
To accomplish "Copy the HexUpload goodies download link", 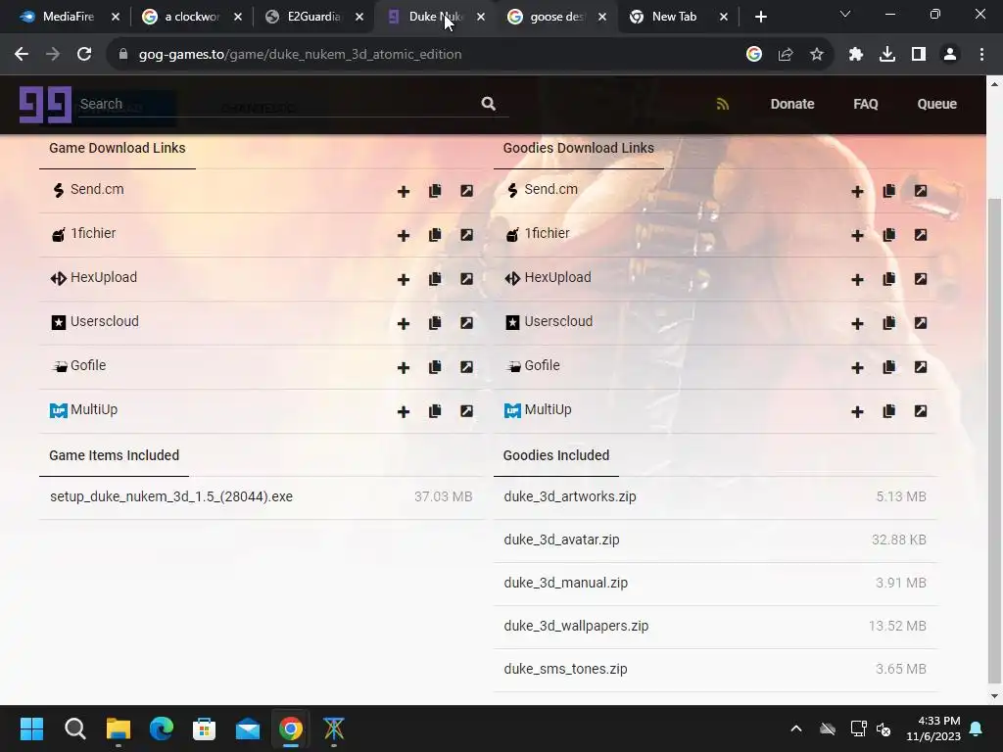I will [889, 279].
